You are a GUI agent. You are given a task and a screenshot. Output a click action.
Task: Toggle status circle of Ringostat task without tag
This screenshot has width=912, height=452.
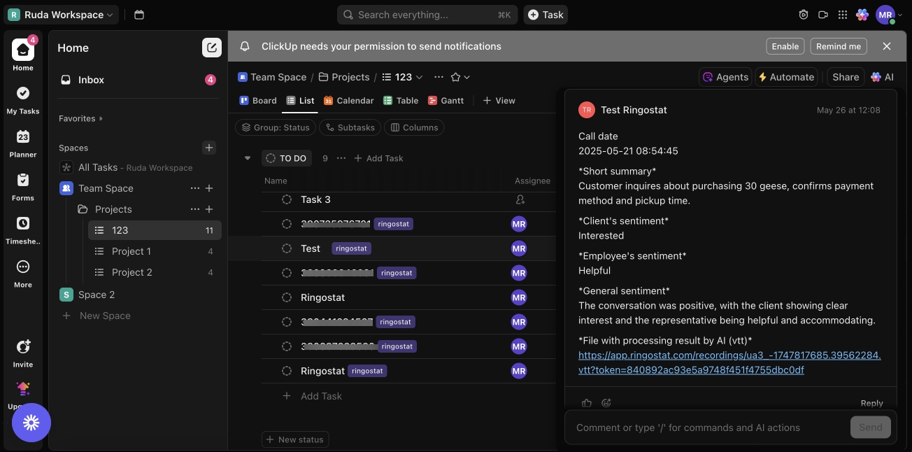[x=287, y=297]
